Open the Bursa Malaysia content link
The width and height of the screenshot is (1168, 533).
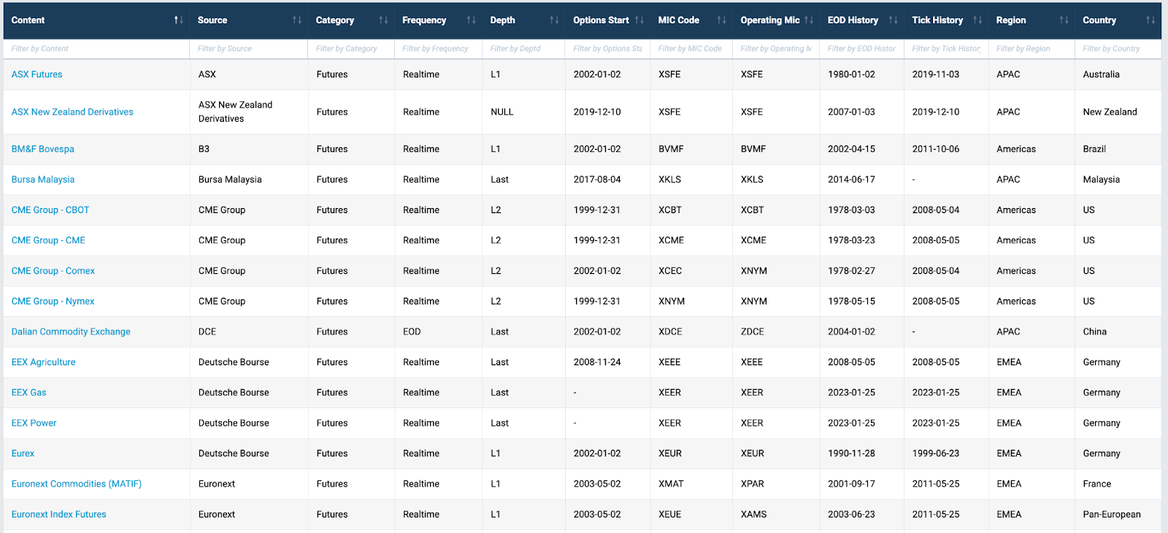[x=42, y=180]
